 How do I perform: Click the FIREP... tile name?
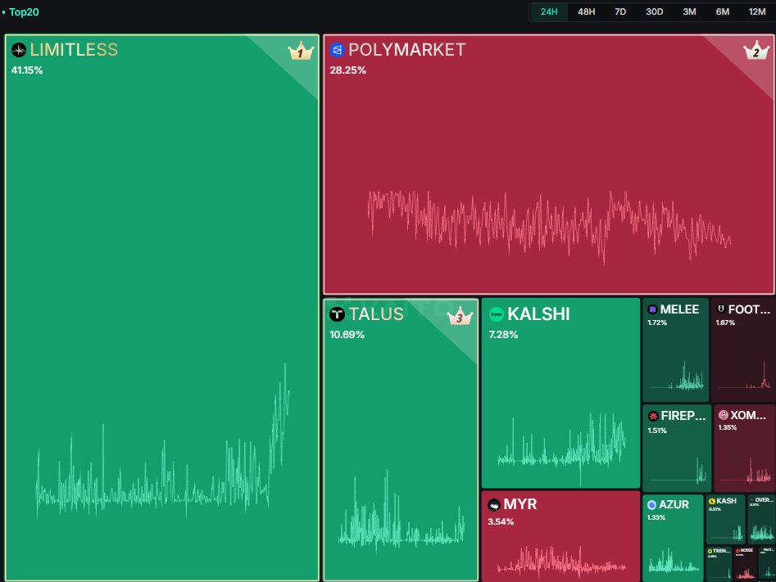[x=683, y=416]
